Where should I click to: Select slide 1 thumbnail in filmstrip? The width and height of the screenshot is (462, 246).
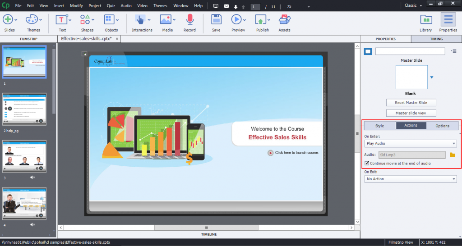click(x=24, y=62)
